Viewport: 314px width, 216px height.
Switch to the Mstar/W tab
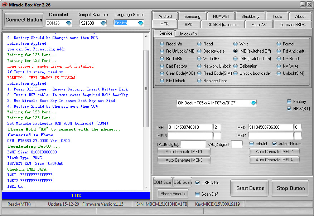[259, 24]
